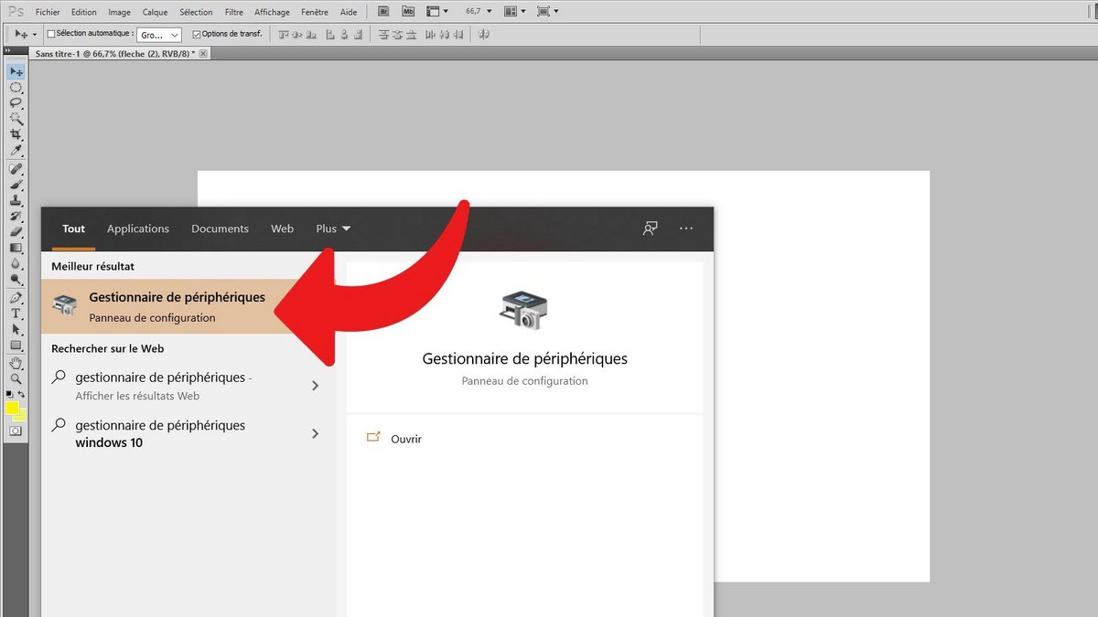Click Ouvrir to open Device Manager
1098x617 pixels.
[x=406, y=439]
